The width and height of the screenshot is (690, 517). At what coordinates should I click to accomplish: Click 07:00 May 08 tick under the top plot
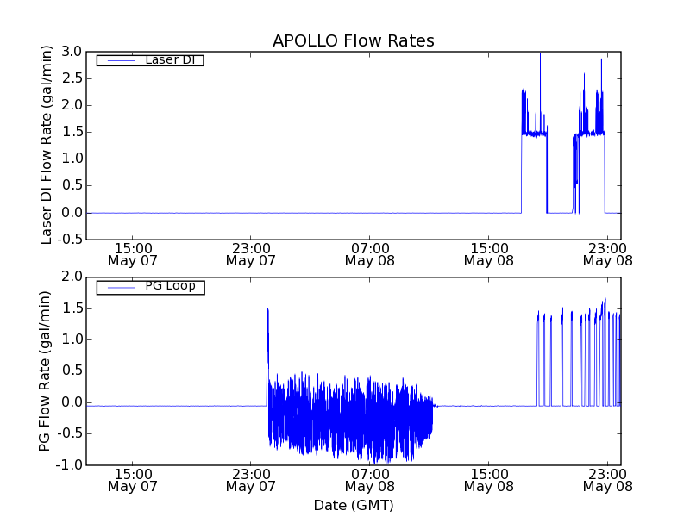(369, 252)
